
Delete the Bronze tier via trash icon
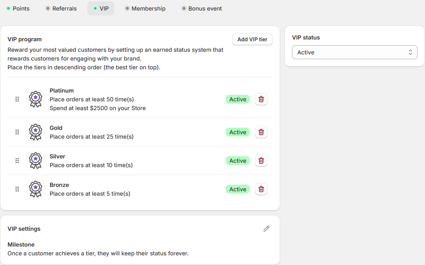tap(261, 189)
